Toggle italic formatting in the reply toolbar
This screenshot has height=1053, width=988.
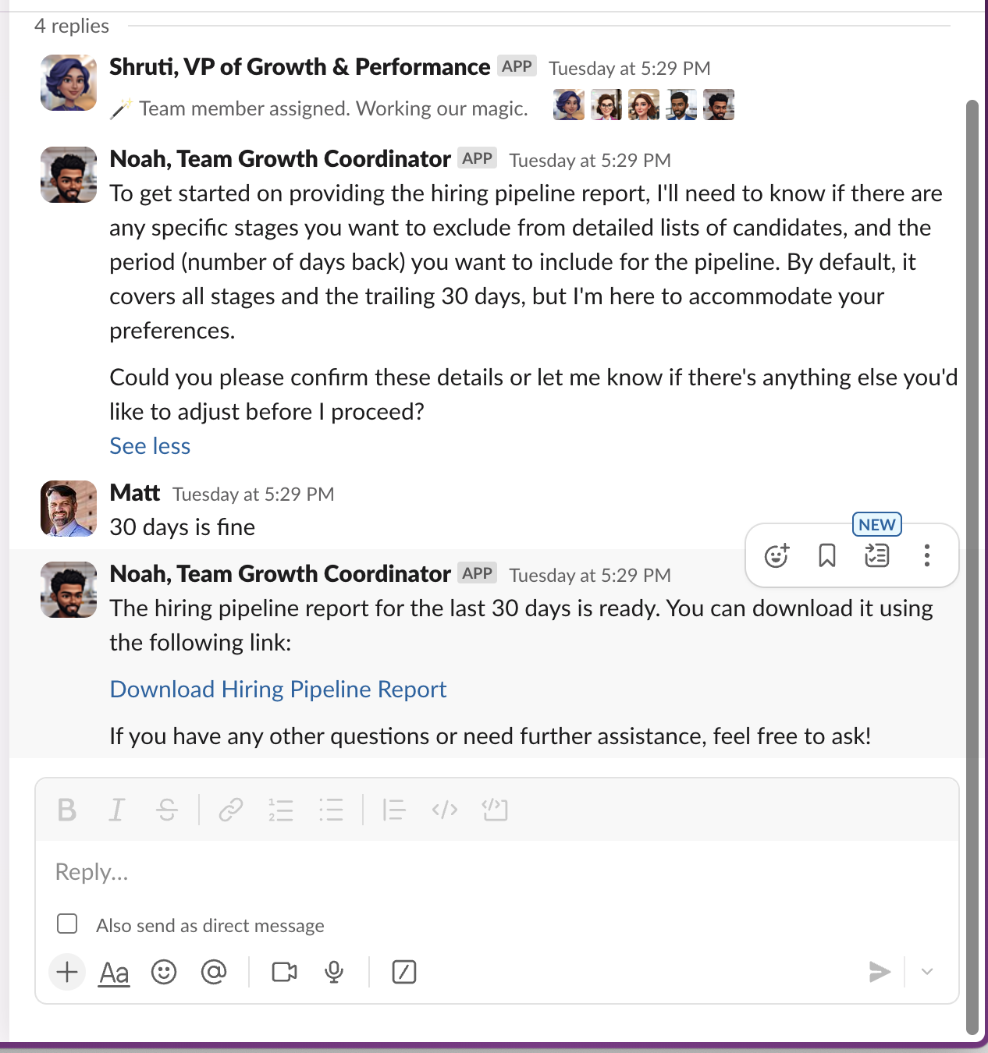[x=116, y=810]
